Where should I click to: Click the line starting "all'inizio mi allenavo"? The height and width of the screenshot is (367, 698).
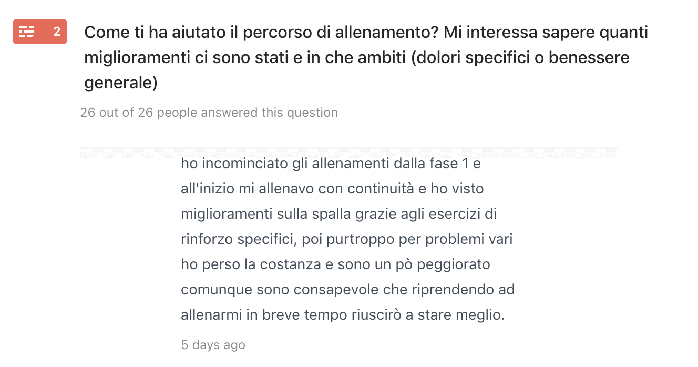pos(332,189)
